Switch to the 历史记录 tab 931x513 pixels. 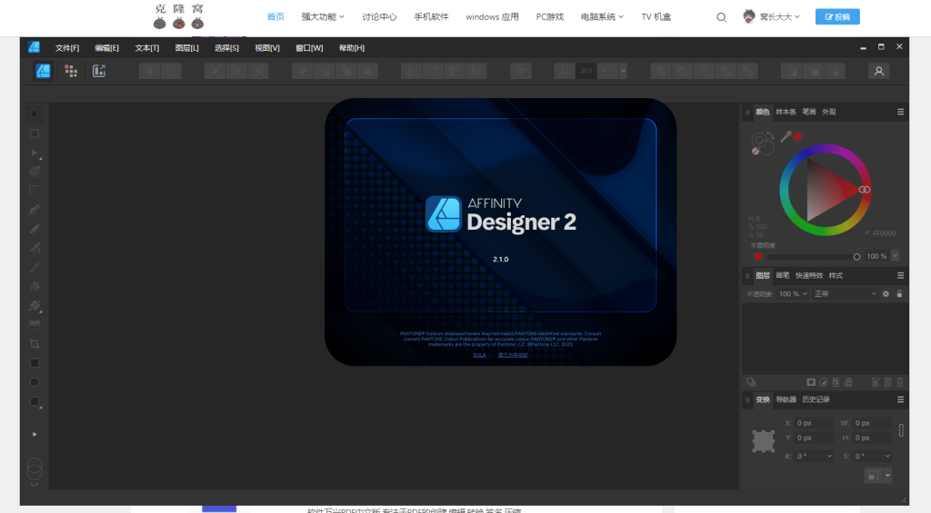[816, 400]
